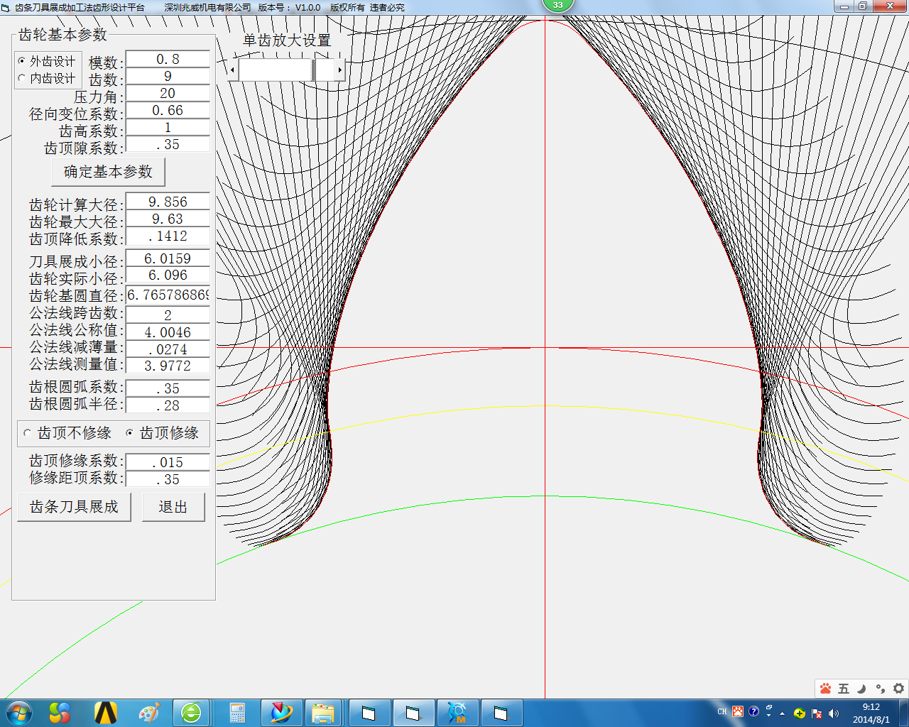
Task: Click the 齿条刀具展成 button
Action: tap(74, 507)
